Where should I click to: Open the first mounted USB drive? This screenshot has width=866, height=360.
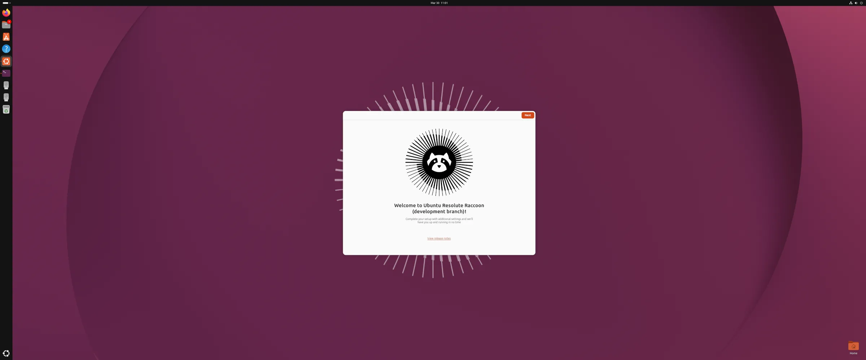[x=6, y=85]
